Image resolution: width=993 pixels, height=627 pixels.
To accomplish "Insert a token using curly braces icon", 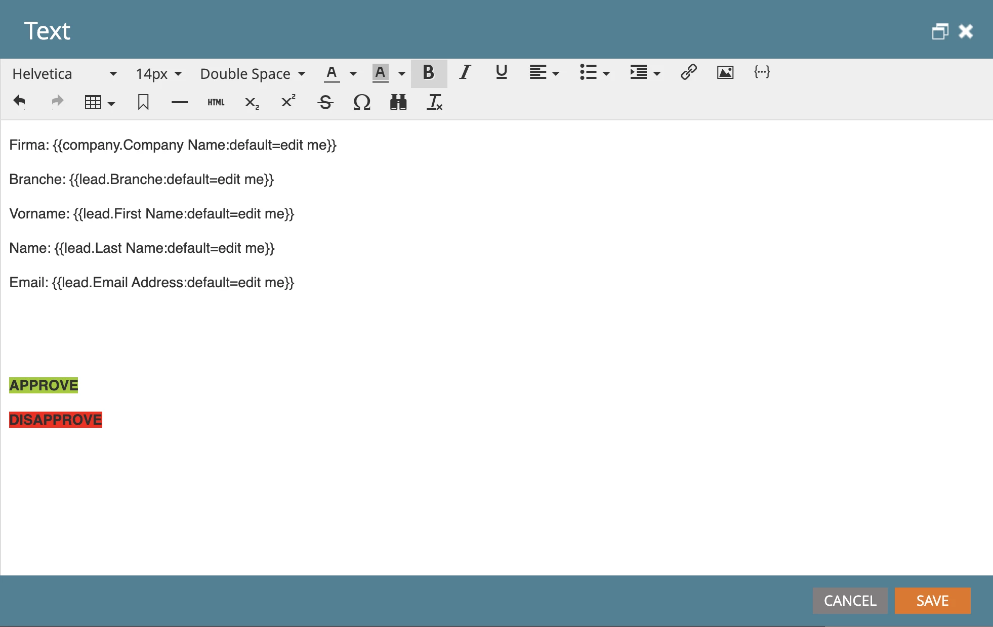I will tap(762, 72).
